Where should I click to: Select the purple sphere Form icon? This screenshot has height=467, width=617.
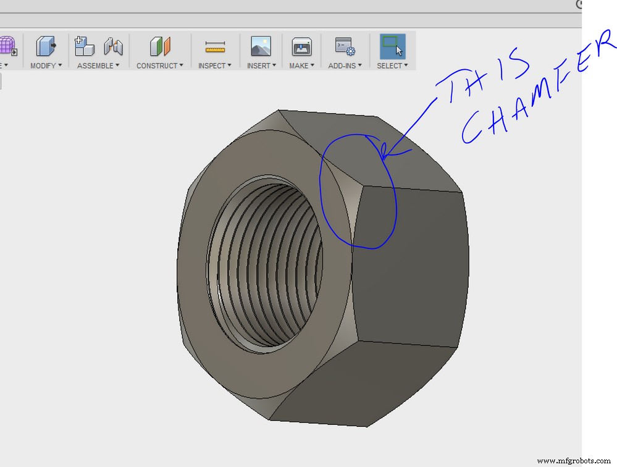[x=6, y=46]
